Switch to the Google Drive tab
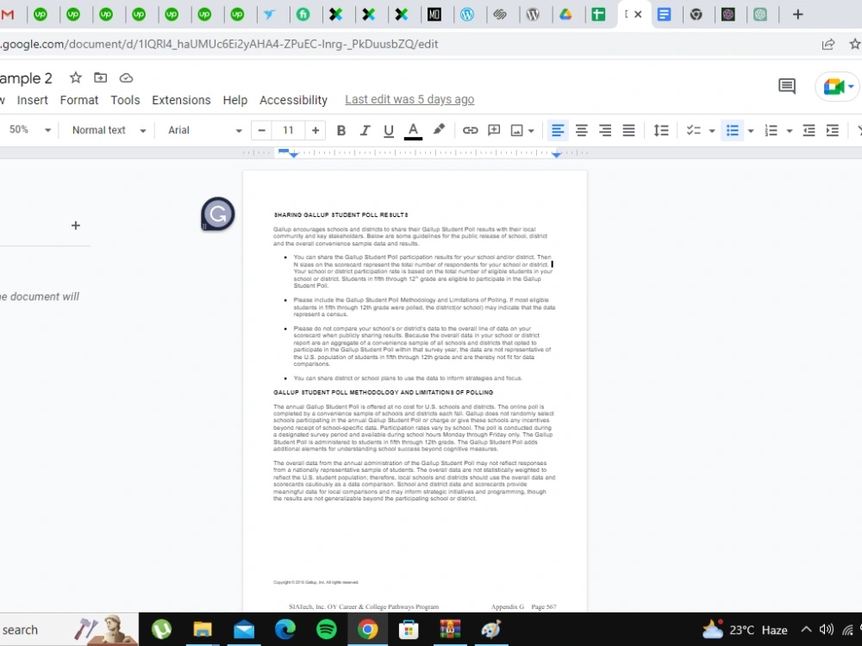862x646 pixels. pos(565,15)
